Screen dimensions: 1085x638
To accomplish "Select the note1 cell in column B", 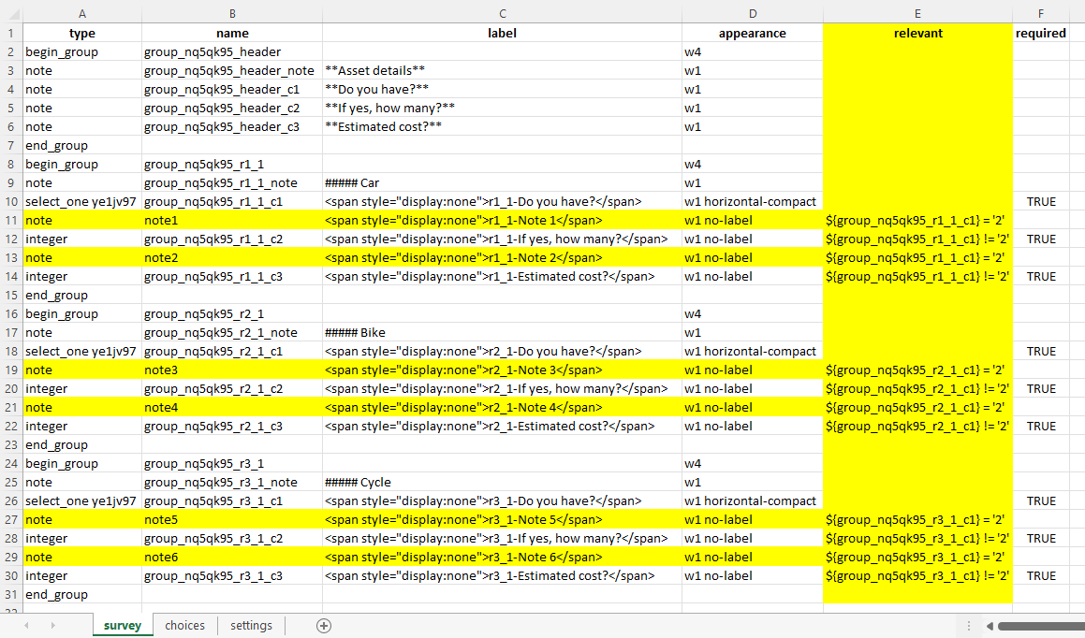I will 232,220.
